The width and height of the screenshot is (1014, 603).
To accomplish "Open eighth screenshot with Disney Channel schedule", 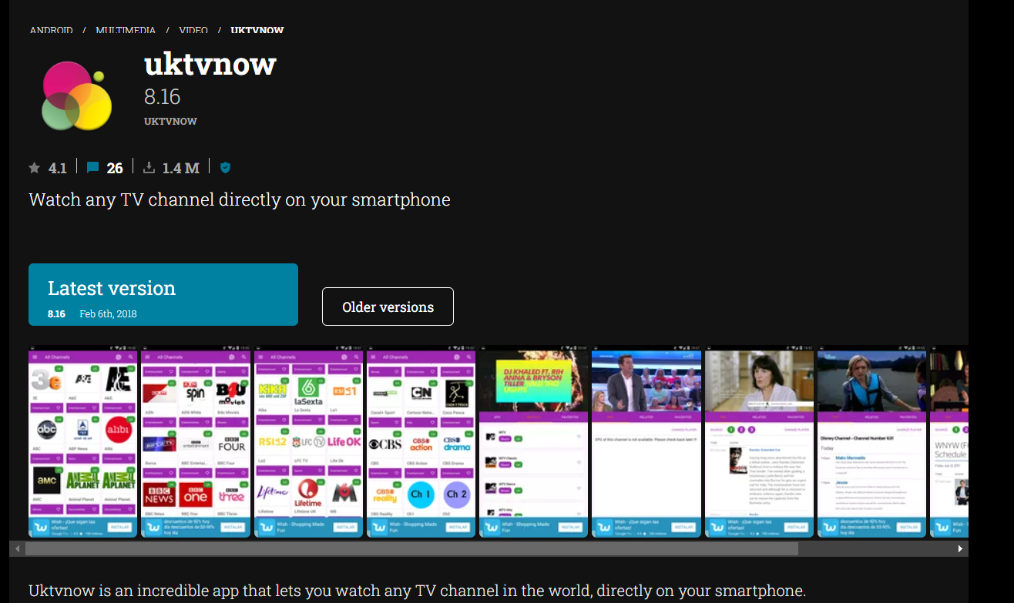I will [x=871, y=441].
